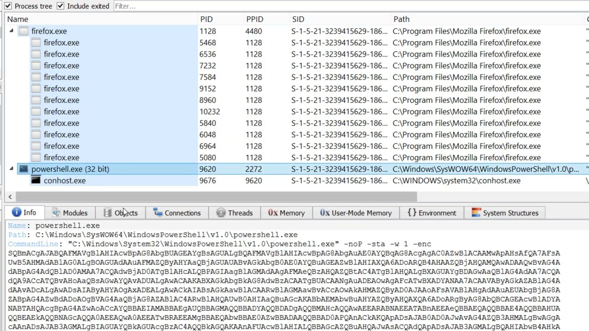The height and width of the screenshot is (331, 589).
Task: Click PID cell 9676
Action: tap(208, 181)
